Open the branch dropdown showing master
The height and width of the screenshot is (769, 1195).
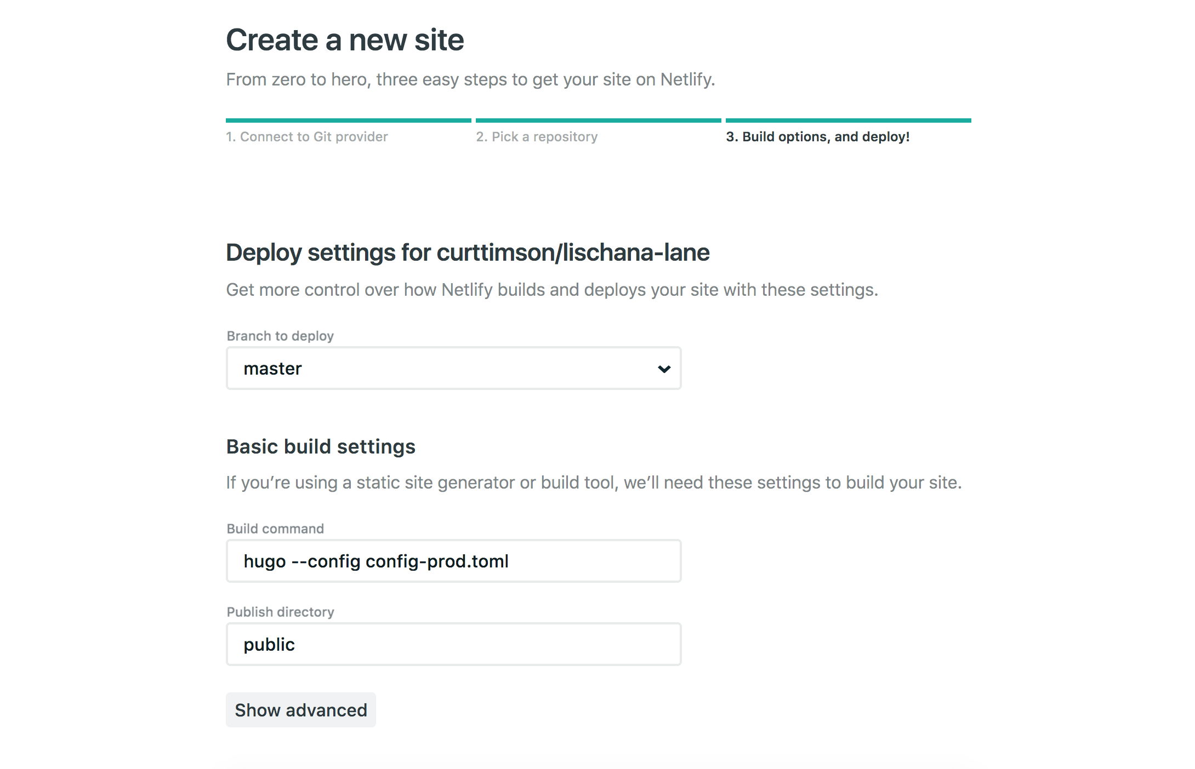click(453, 368)
